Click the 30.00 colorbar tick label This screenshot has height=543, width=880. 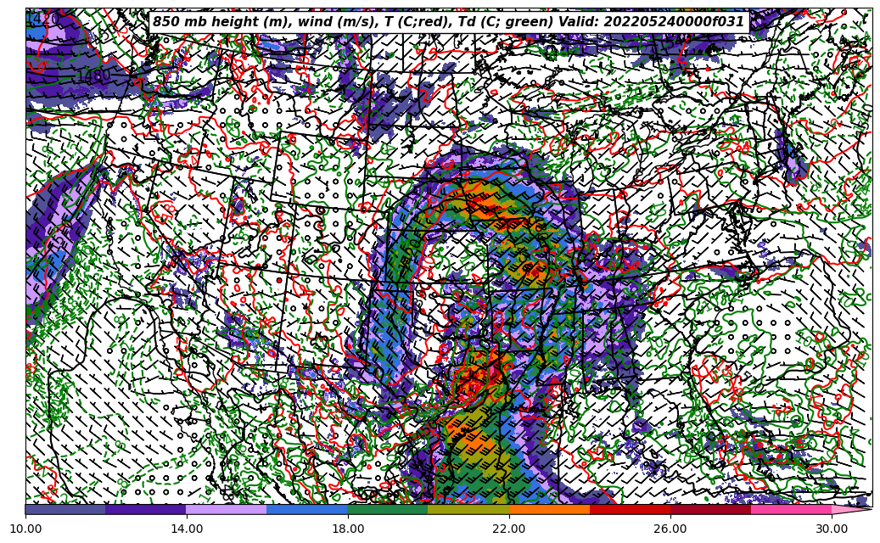click(832, 529)
